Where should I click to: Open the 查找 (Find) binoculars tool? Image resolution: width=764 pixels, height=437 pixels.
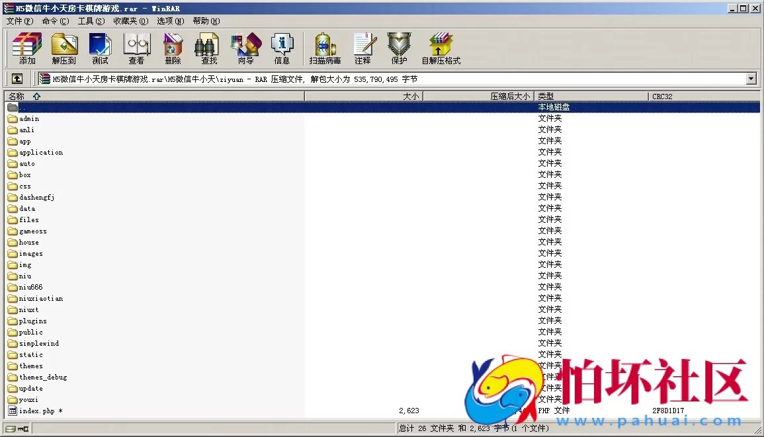click(209, 49)
